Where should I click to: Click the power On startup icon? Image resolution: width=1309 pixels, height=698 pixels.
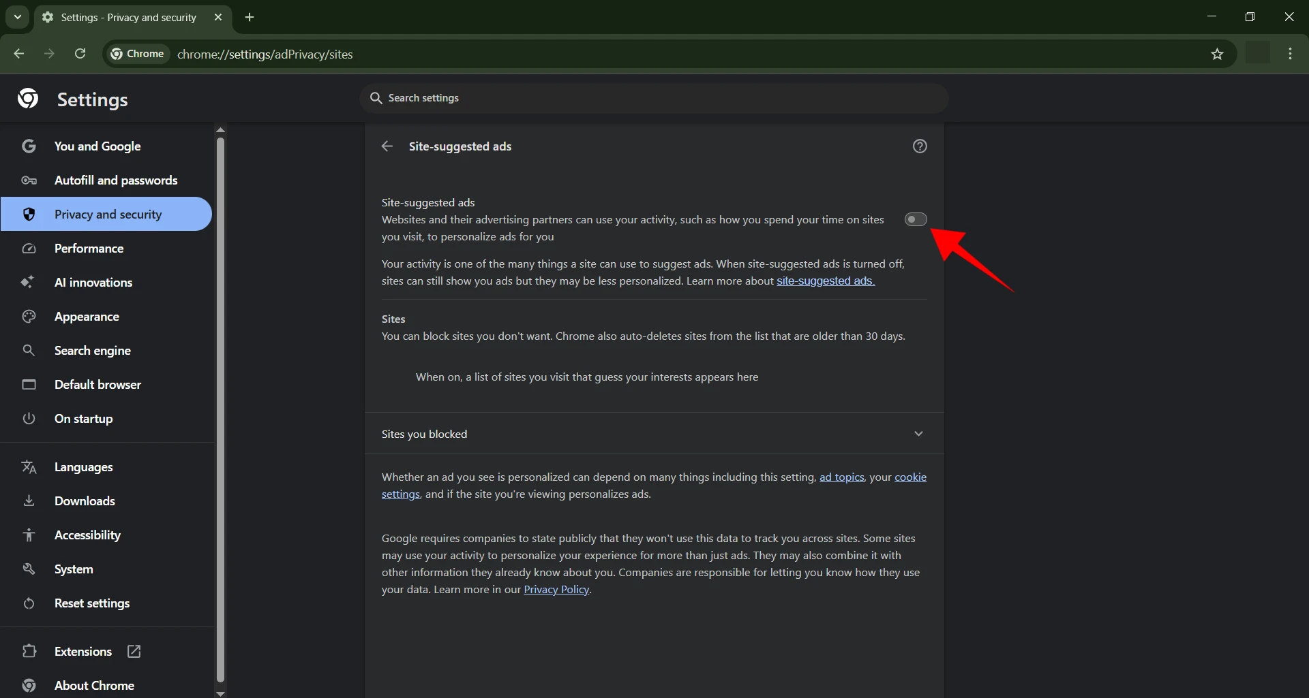[29, 419]
